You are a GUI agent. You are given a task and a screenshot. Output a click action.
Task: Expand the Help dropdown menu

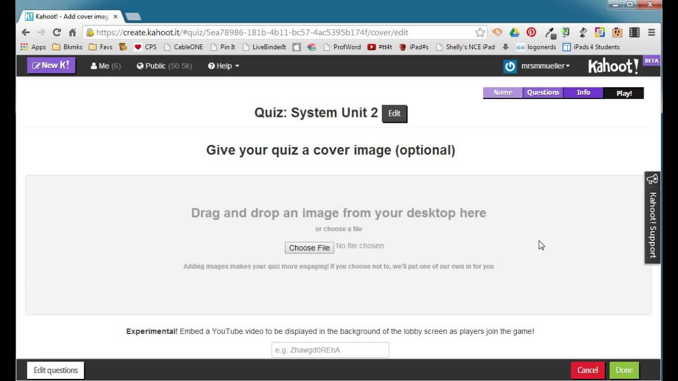[x=224, y=66]
